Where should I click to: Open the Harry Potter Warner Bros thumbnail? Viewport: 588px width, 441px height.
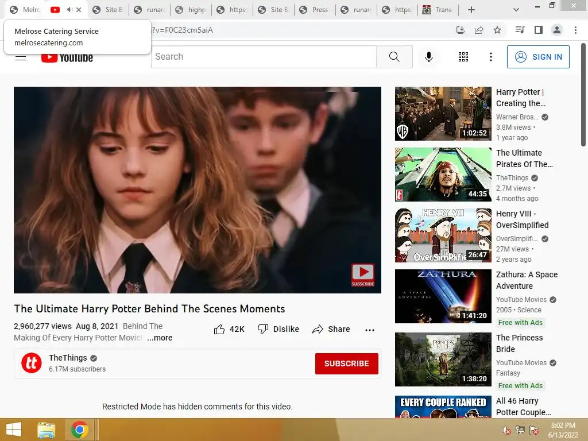point(443,114)
